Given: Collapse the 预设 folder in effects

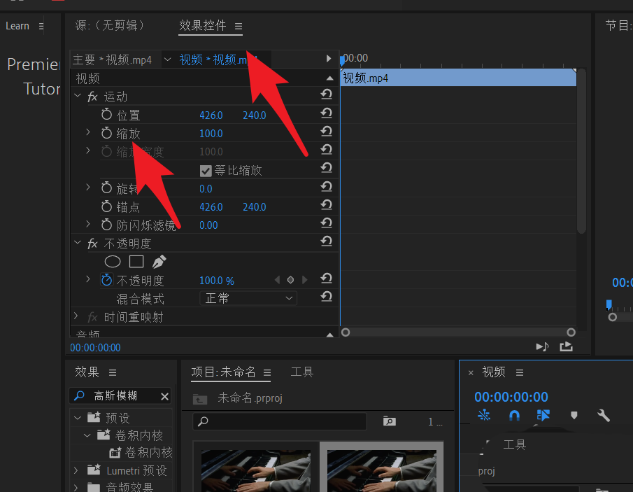Looking at the screenshot, I should (x=78, y=418).
